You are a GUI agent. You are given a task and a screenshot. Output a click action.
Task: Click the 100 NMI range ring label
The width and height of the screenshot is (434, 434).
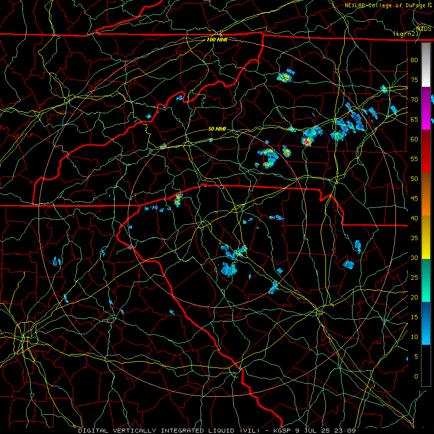click(x=217, y=40)
